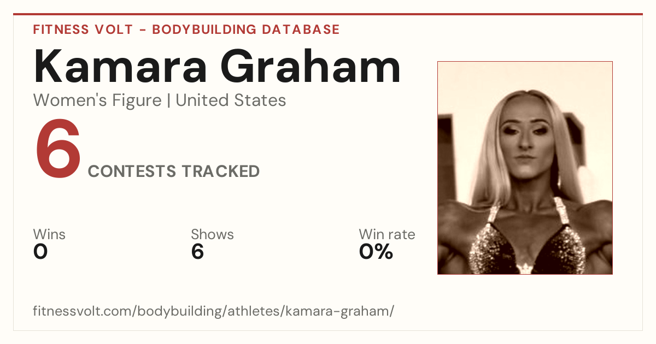This screenshot has height=344, width=656.
Task: Click the 'Shows' stat label
Action: tap(212, 235)
